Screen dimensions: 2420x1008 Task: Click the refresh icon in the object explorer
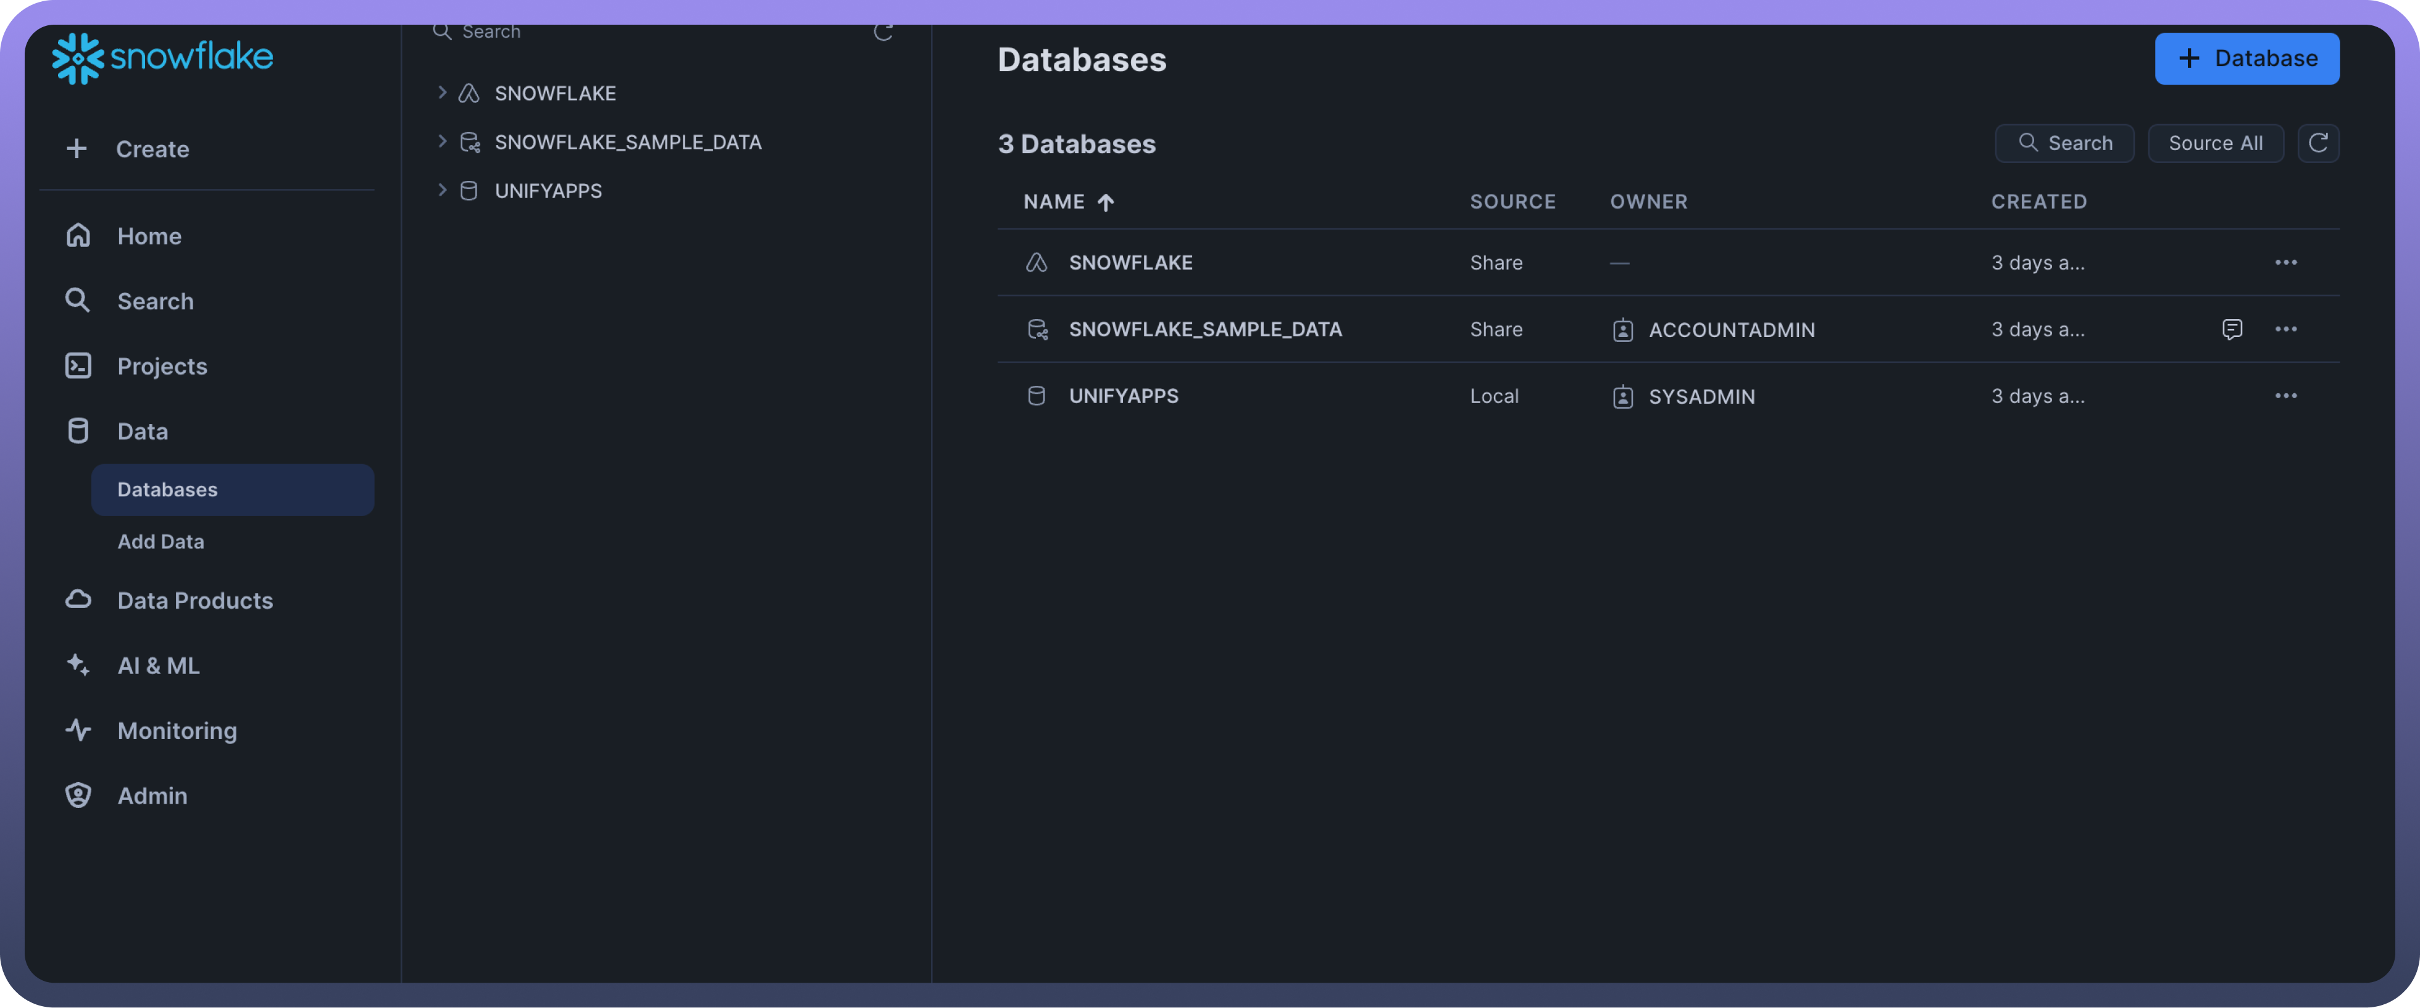tap(882, 32)
